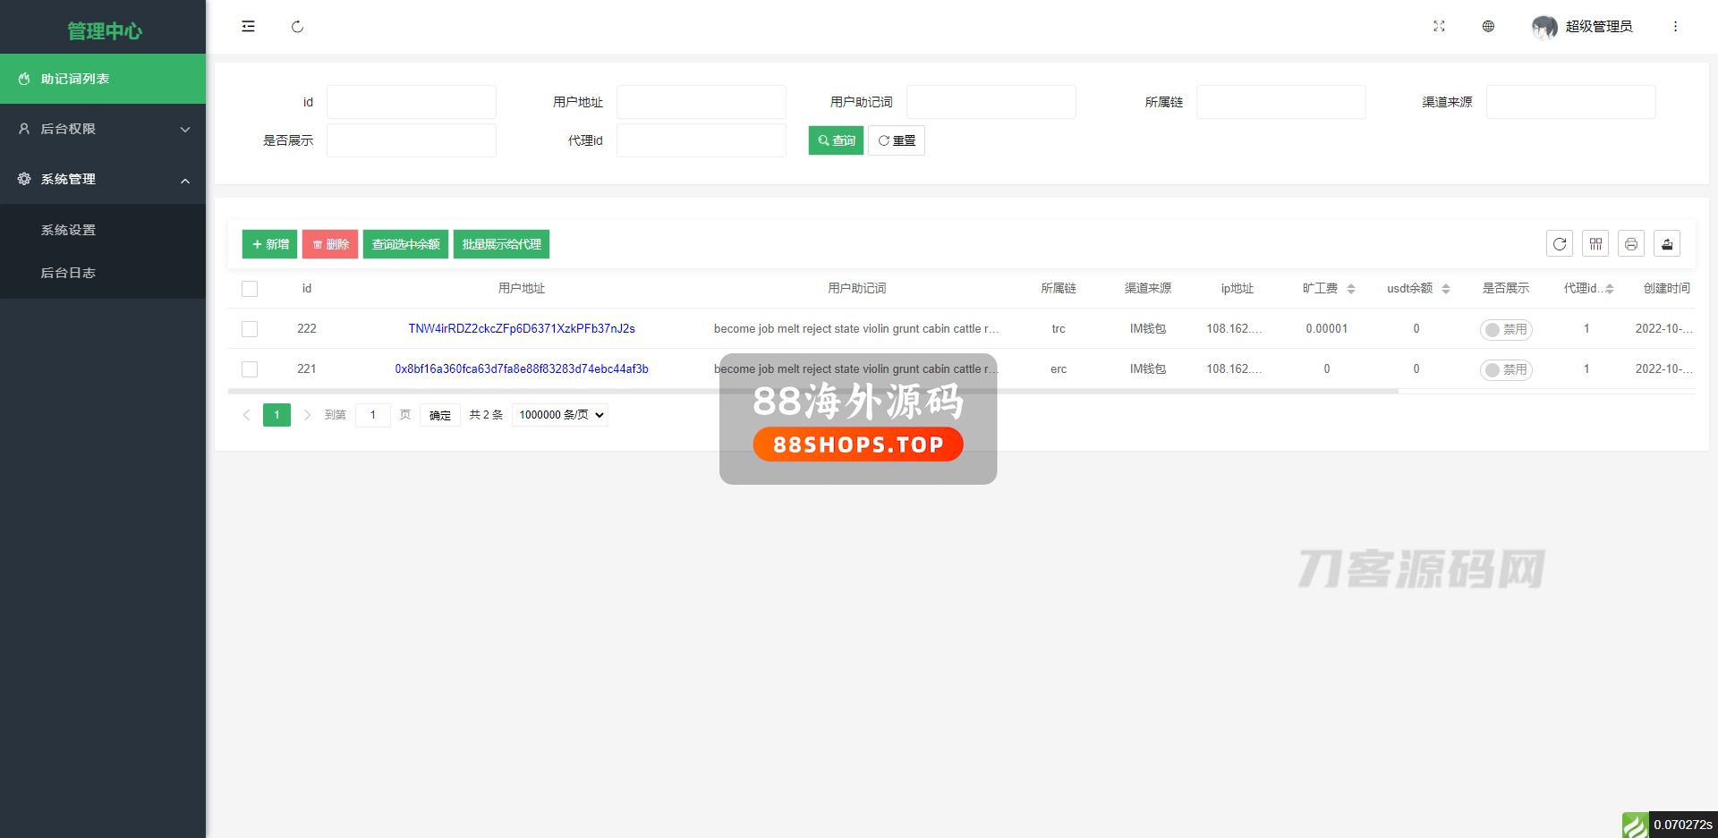The height and width of the screenshot is (838, 1718).
Task: Collapse the sidebar using the menu fold icon
Action: point(248,27)
